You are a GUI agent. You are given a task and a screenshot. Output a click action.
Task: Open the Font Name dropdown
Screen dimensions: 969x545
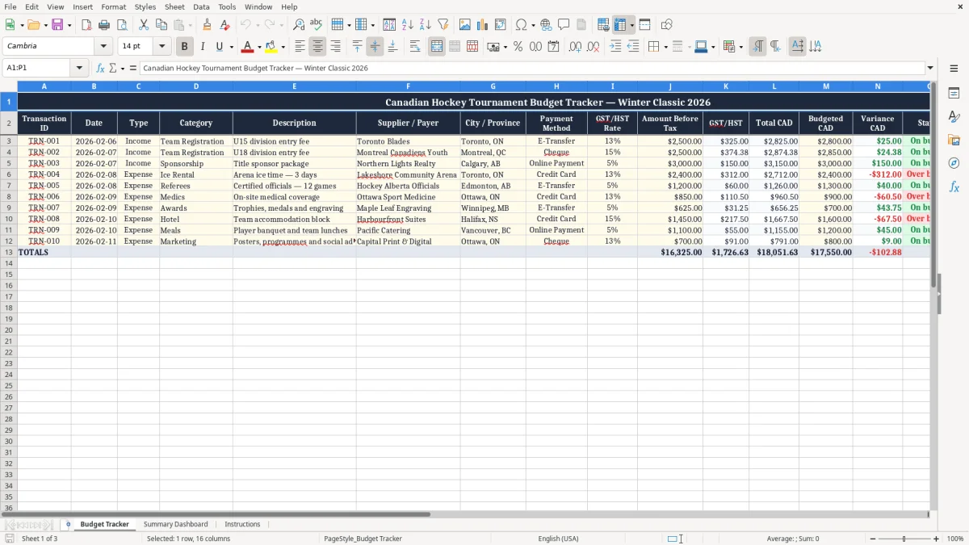point(103,47)
